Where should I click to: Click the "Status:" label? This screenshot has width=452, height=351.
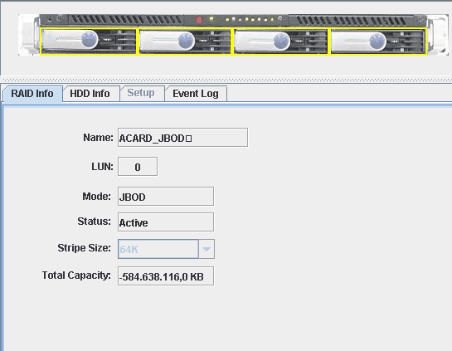(94, 222)
